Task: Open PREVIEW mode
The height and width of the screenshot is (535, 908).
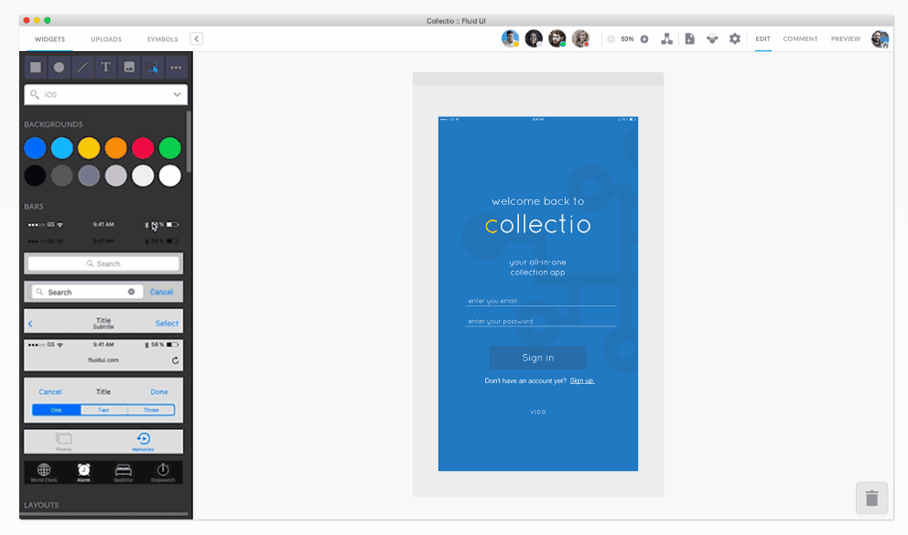Action: pyautogui.click(x=845, y=39)
